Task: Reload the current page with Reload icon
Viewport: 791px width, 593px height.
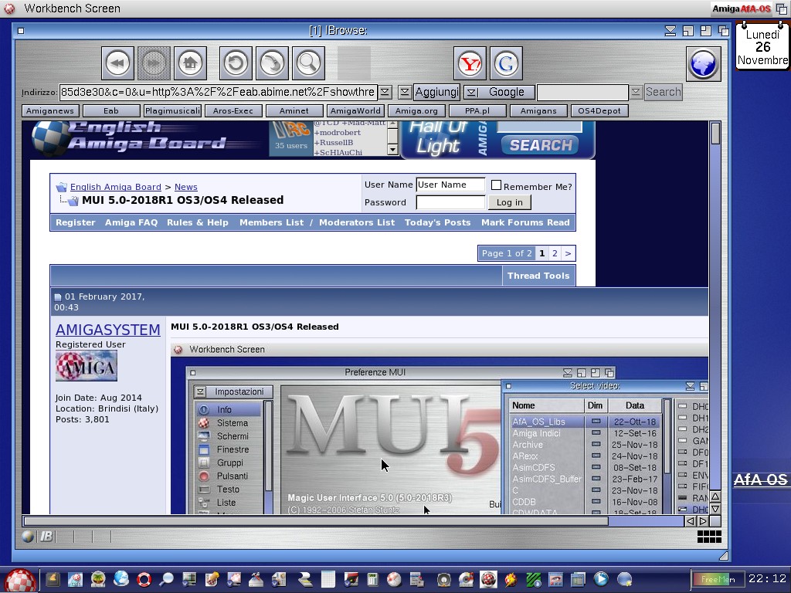Action: pyautogui.click(x=236, y=63)
